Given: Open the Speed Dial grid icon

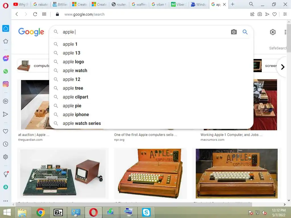Looking at the screenshot, I should (x=44, y=14).
